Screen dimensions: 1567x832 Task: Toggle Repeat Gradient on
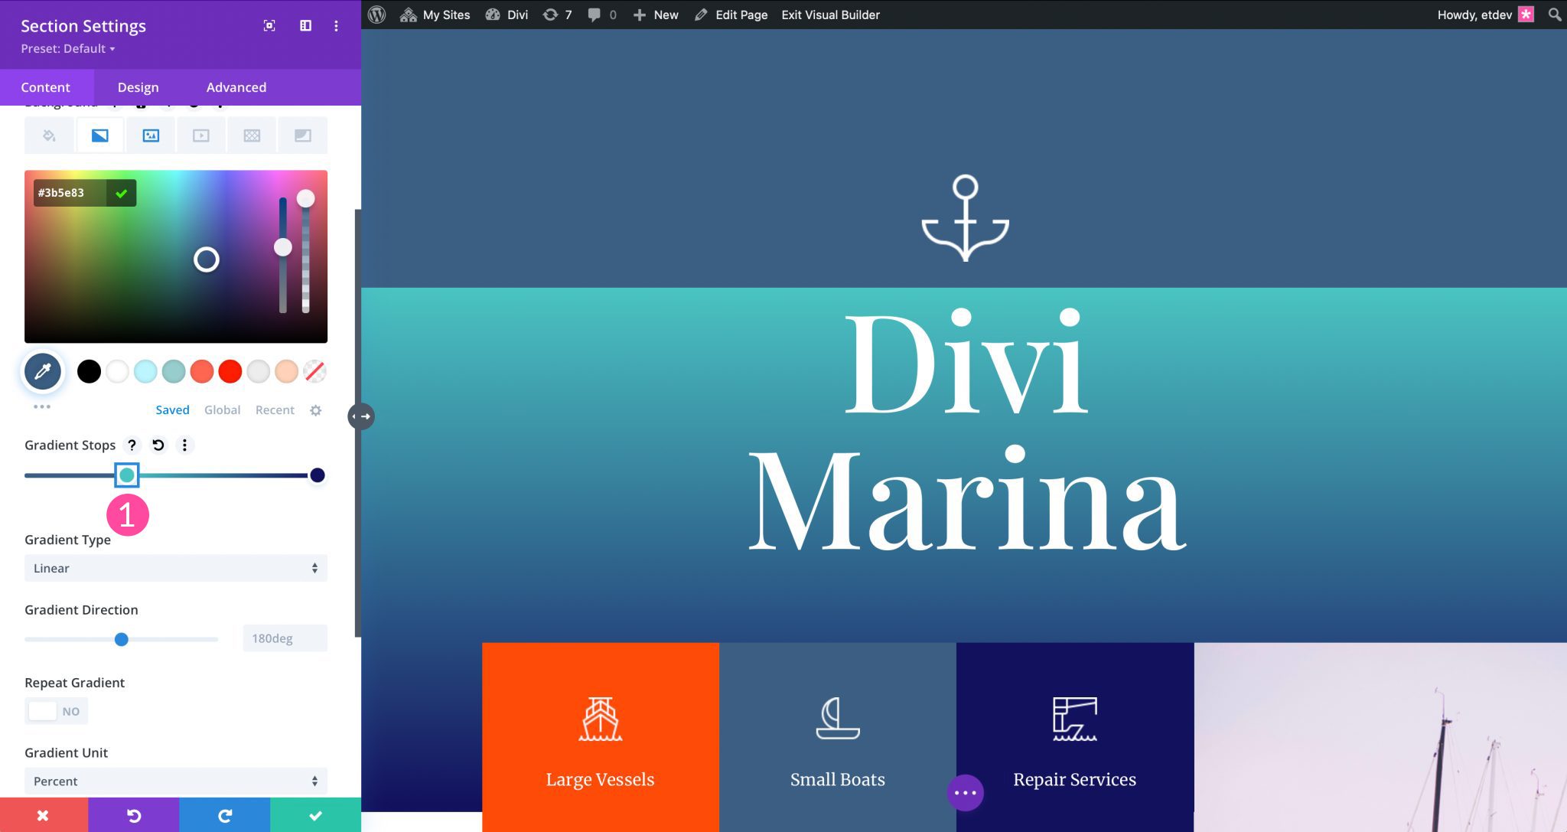click(x=57, y=710)
